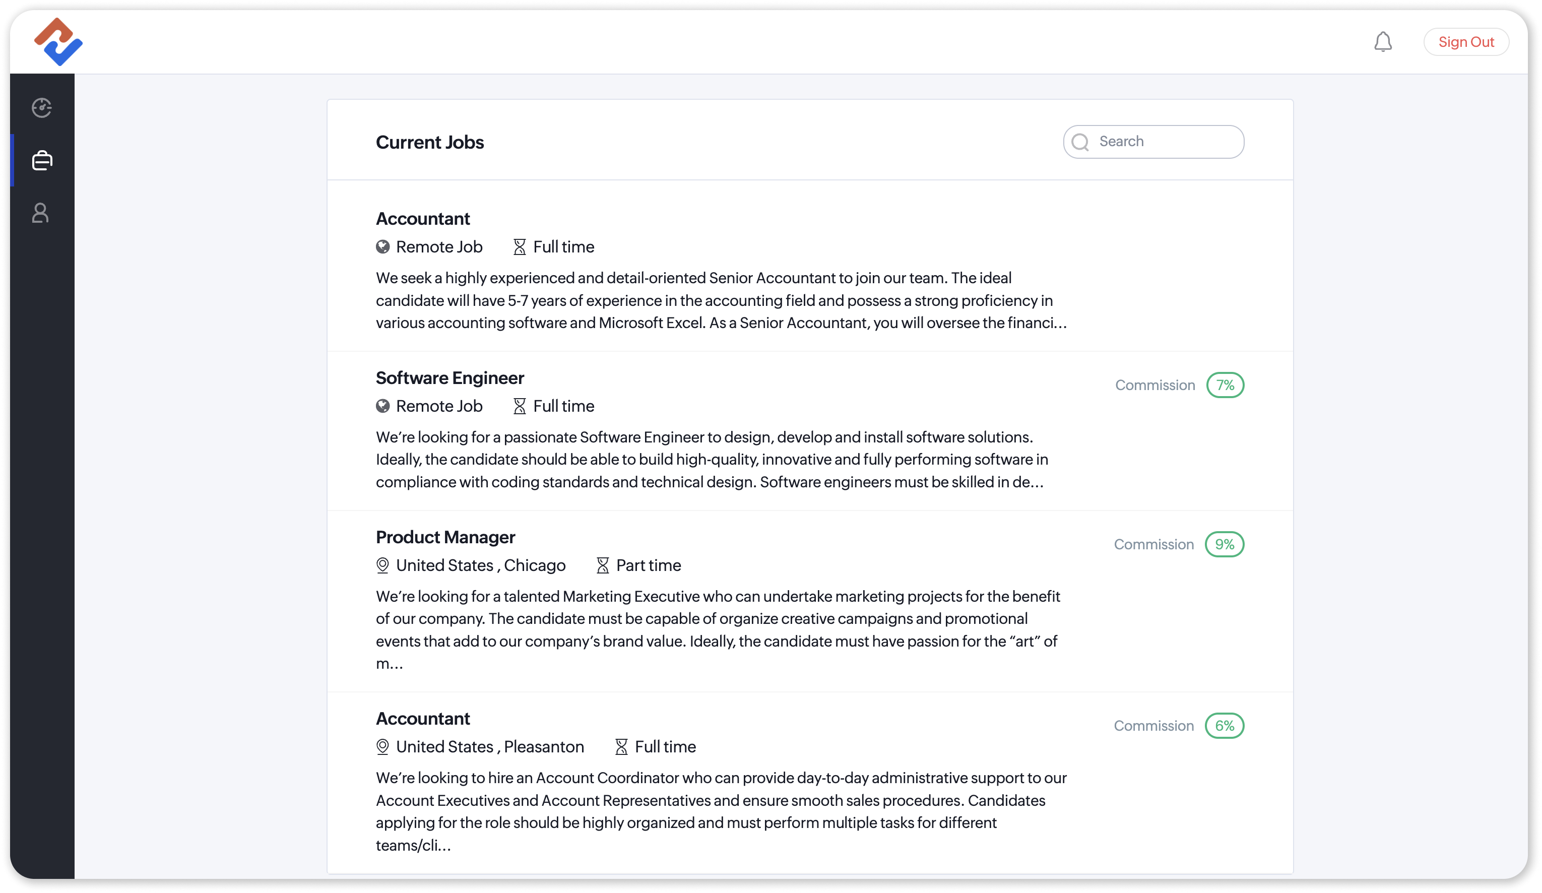Open the Accountant job in Pleasanton
The image size is (1542, 893).
tap(423, 719)
